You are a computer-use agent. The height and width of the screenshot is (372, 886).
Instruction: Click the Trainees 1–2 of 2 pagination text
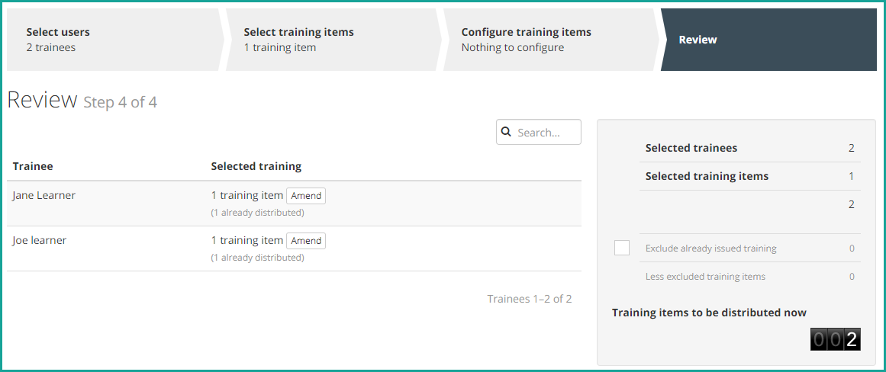(x=530, y=299)
